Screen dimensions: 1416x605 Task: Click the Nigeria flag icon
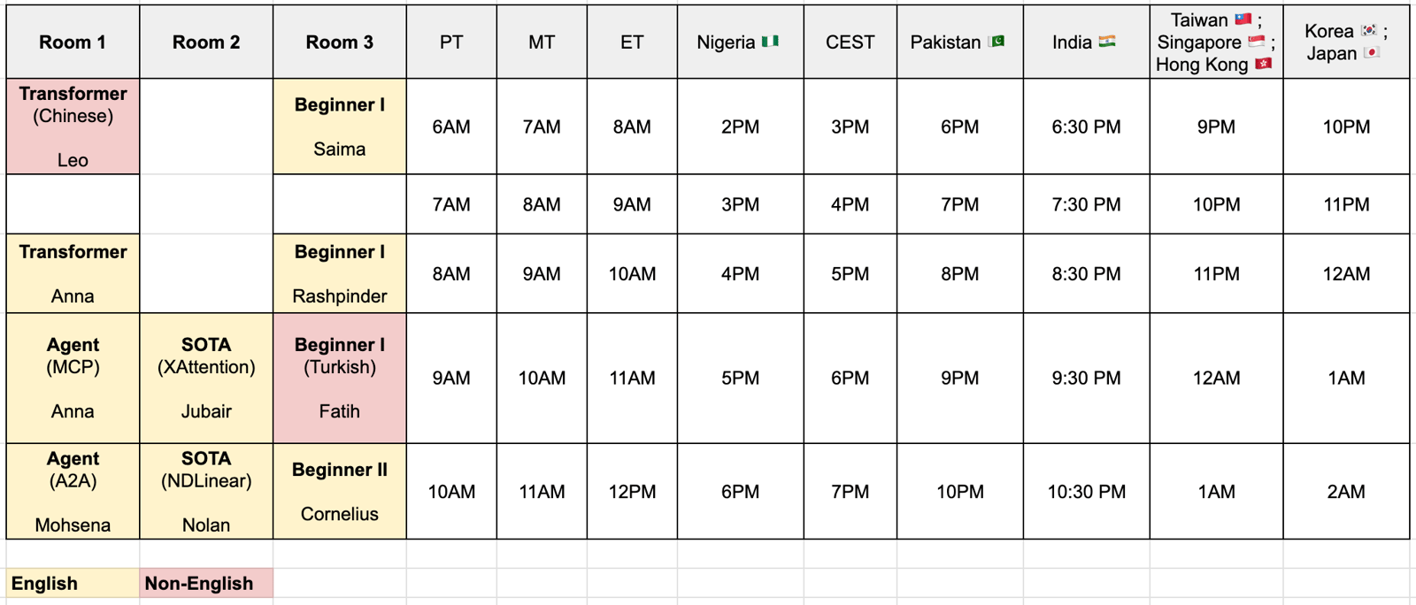(x=770, y=42)
